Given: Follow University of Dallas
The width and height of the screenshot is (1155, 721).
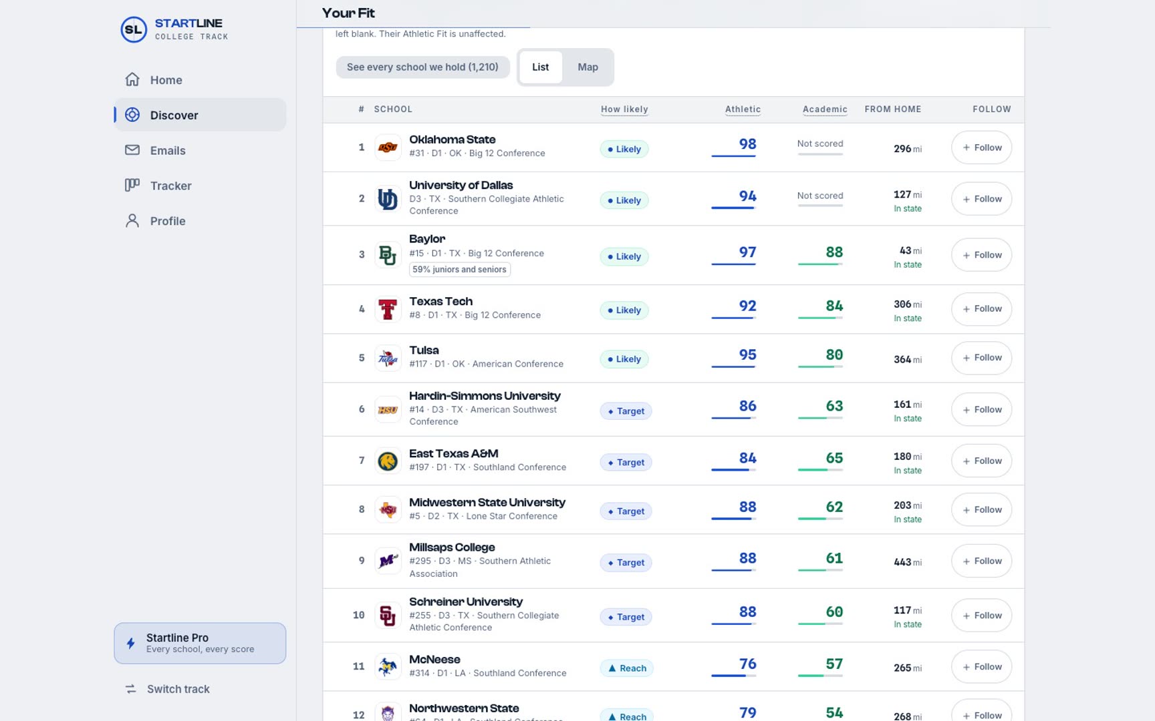Looking at the screenshot, I should coord(981,199).
